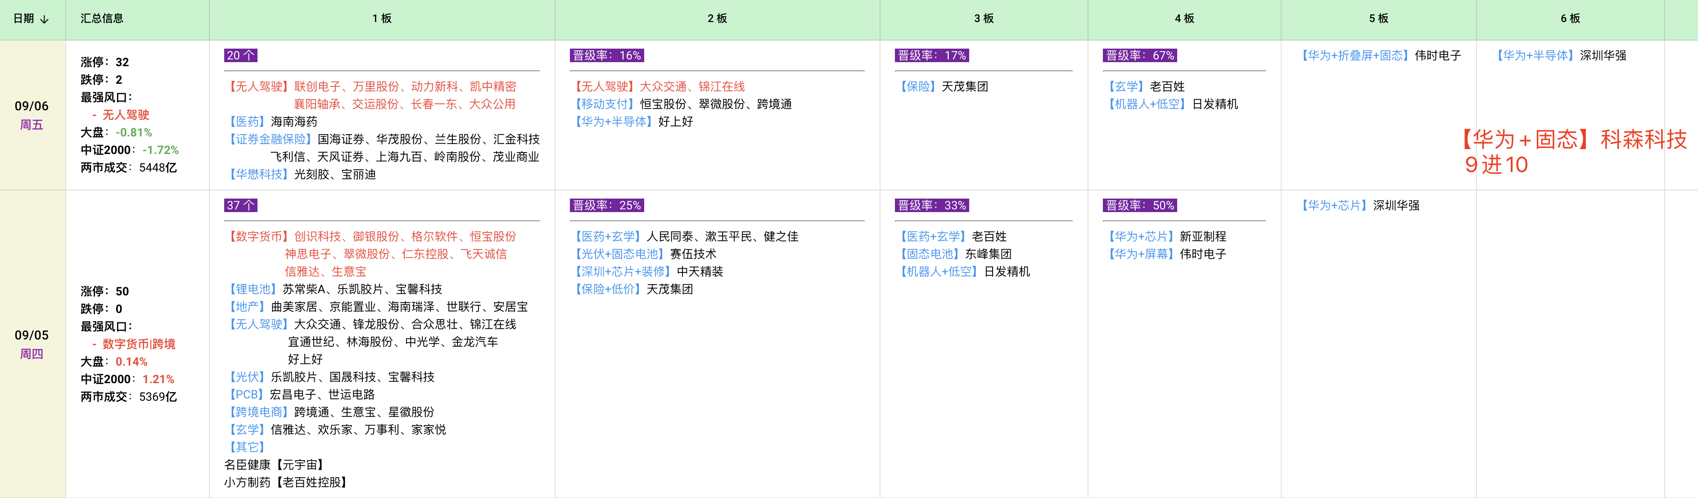Click the red 联创电子 stock name

coord(318,86)
